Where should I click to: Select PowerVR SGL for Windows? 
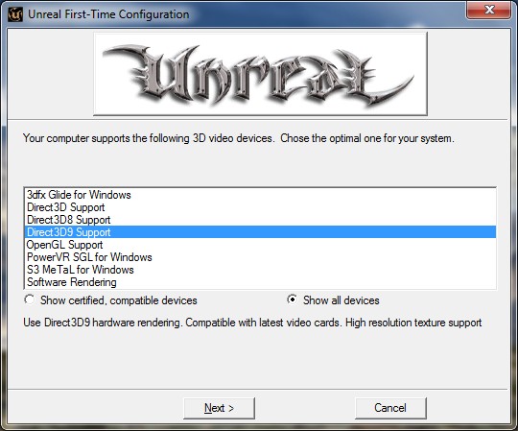click(x=260, y=257)
